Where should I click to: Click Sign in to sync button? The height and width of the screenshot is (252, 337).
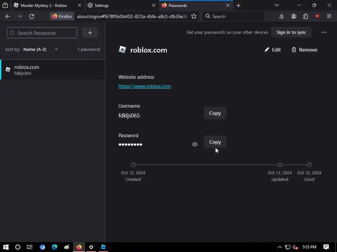pyautogui.click(x=291, y=32)
